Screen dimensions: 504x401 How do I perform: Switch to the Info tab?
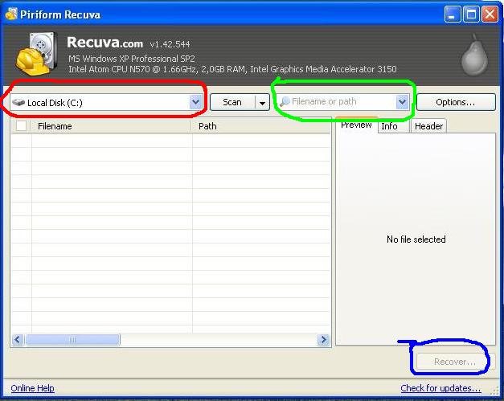pyautogui.click(x=393, y=126)
